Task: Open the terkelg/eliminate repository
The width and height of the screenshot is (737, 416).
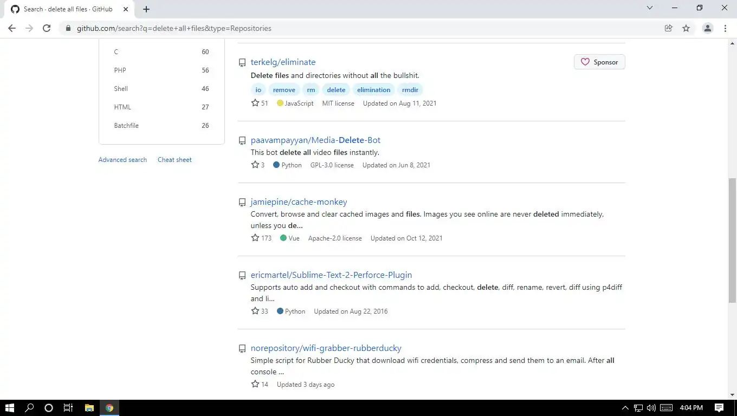Action: [283, 62]
